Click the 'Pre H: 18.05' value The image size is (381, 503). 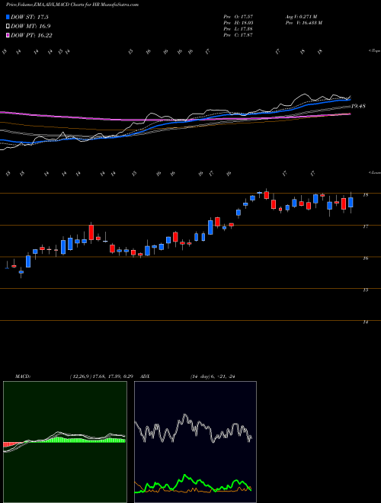[x=239, y=23]
